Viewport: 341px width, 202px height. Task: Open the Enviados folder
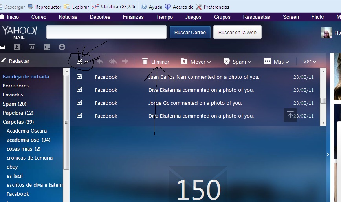(x=13, y=95)
